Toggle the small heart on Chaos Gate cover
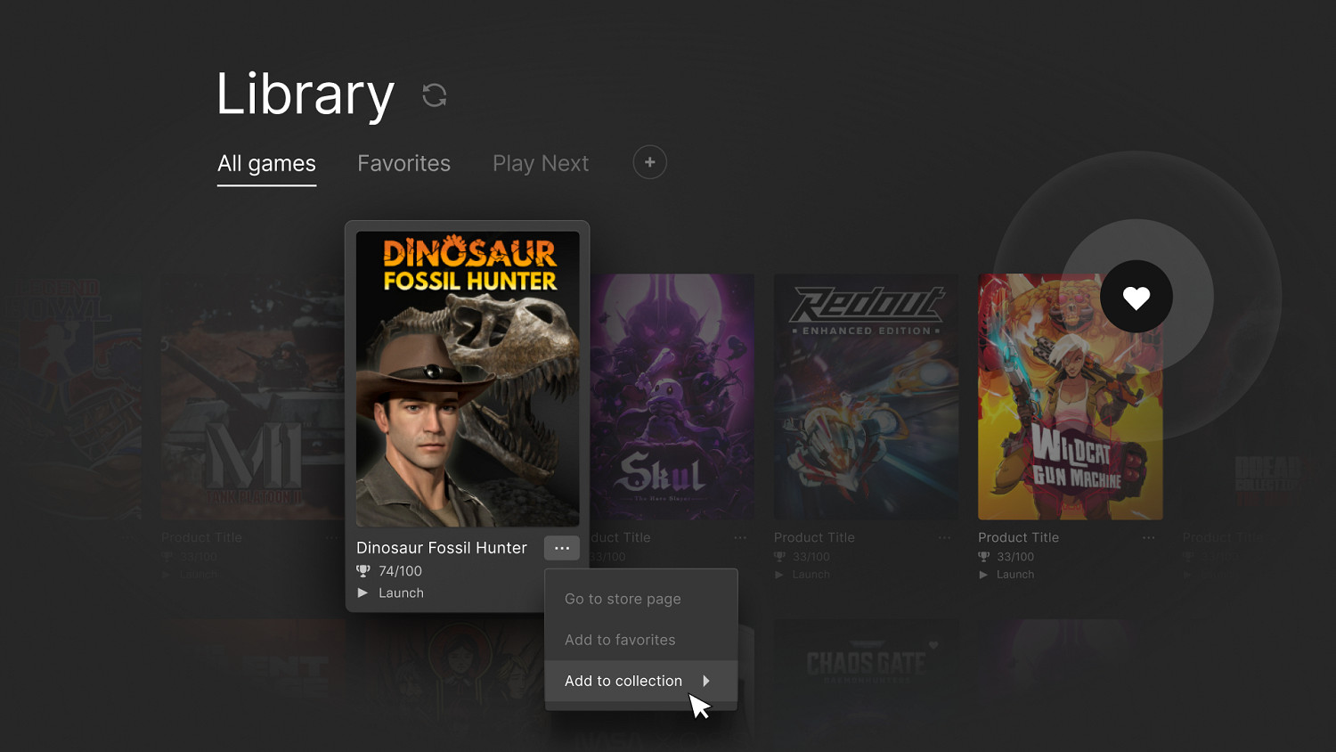Screen dimensions: 1336x752 tap(933, 645)
